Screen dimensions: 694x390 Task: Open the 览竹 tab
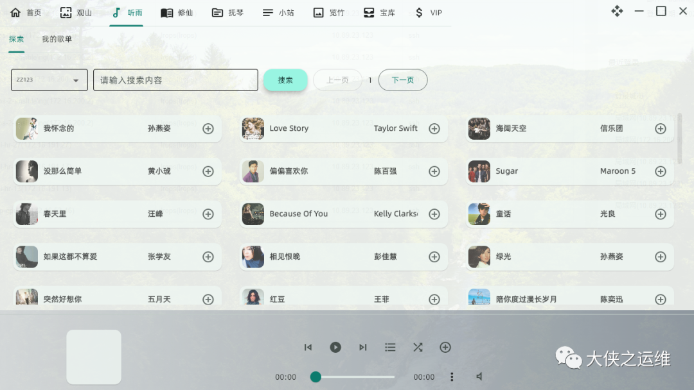pos(328,13)
